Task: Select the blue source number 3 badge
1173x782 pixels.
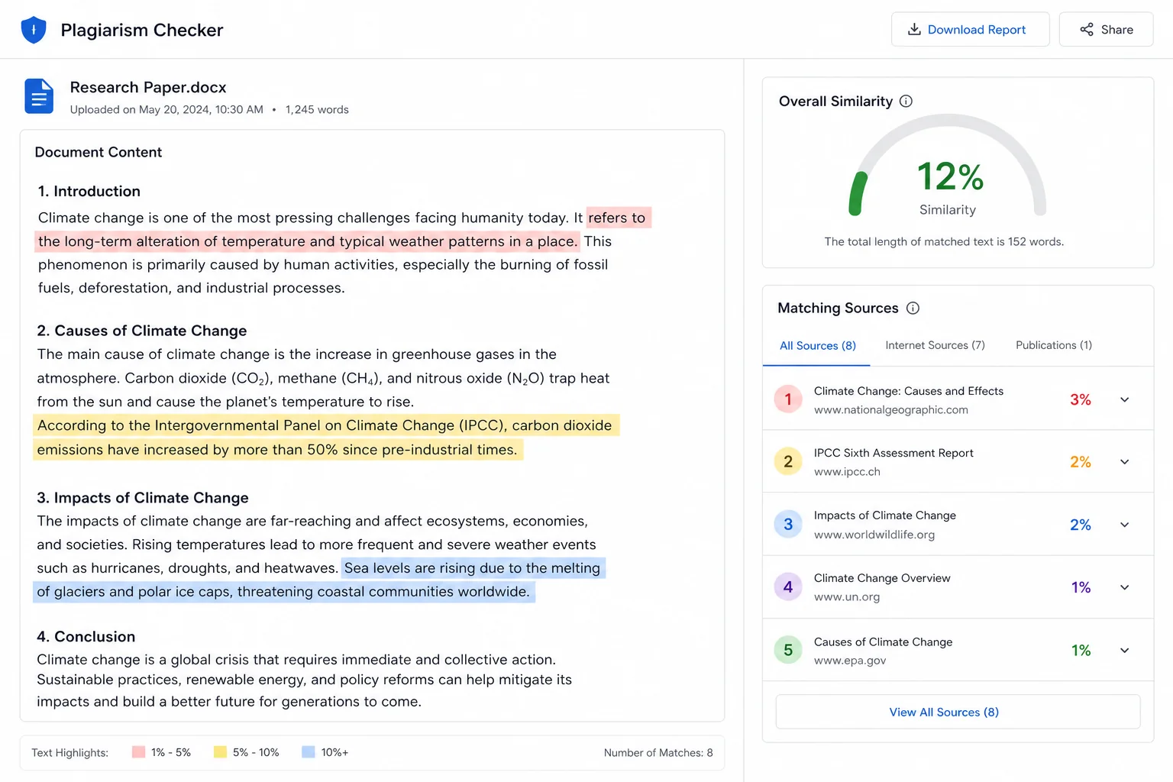Action: tap(788, 524)
